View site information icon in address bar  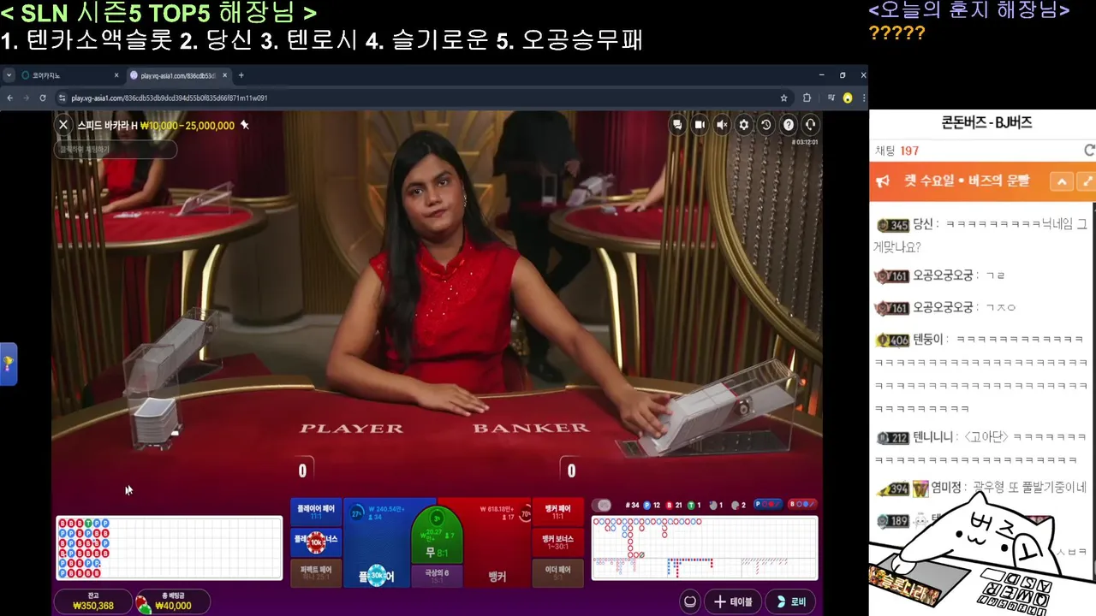(63, 98)
